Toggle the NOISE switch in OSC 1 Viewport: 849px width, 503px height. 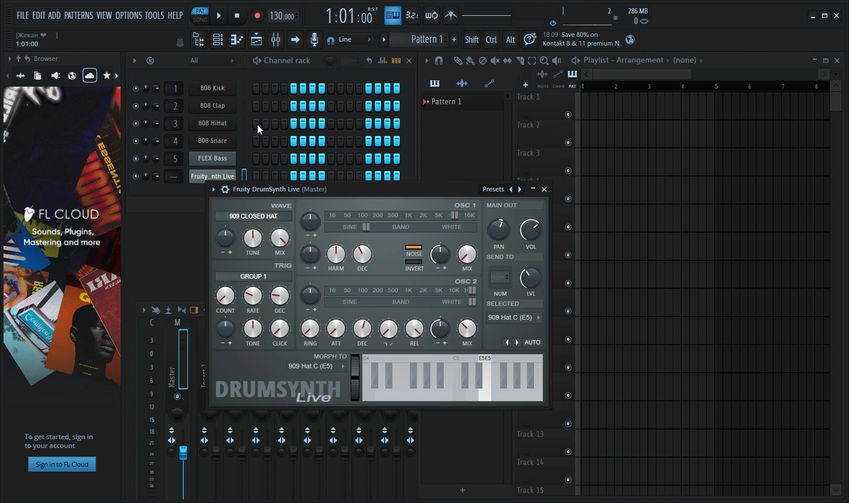[x=413, y=248]
